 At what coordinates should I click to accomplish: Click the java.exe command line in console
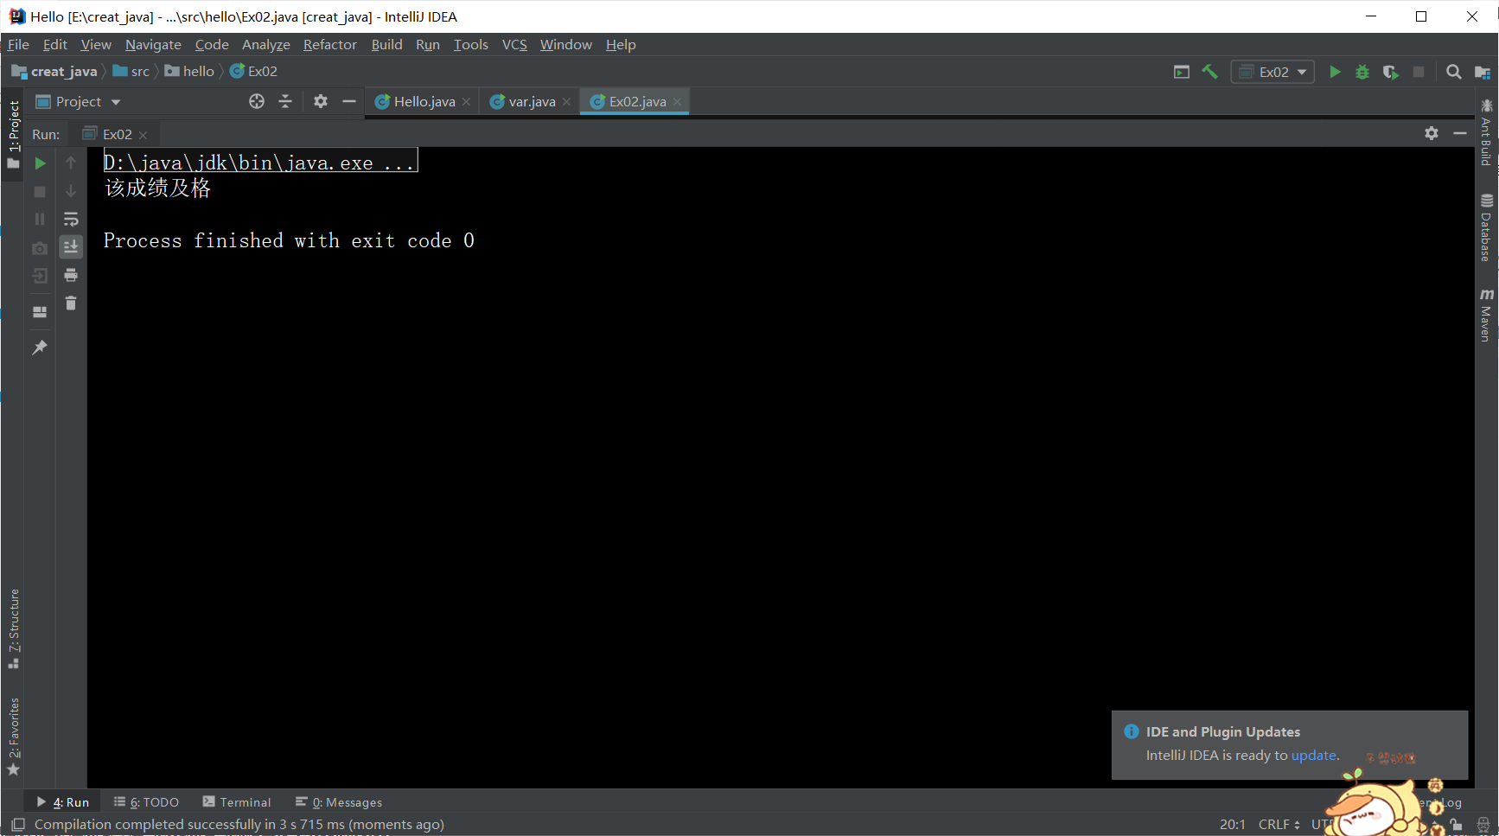tap(259, 163)
